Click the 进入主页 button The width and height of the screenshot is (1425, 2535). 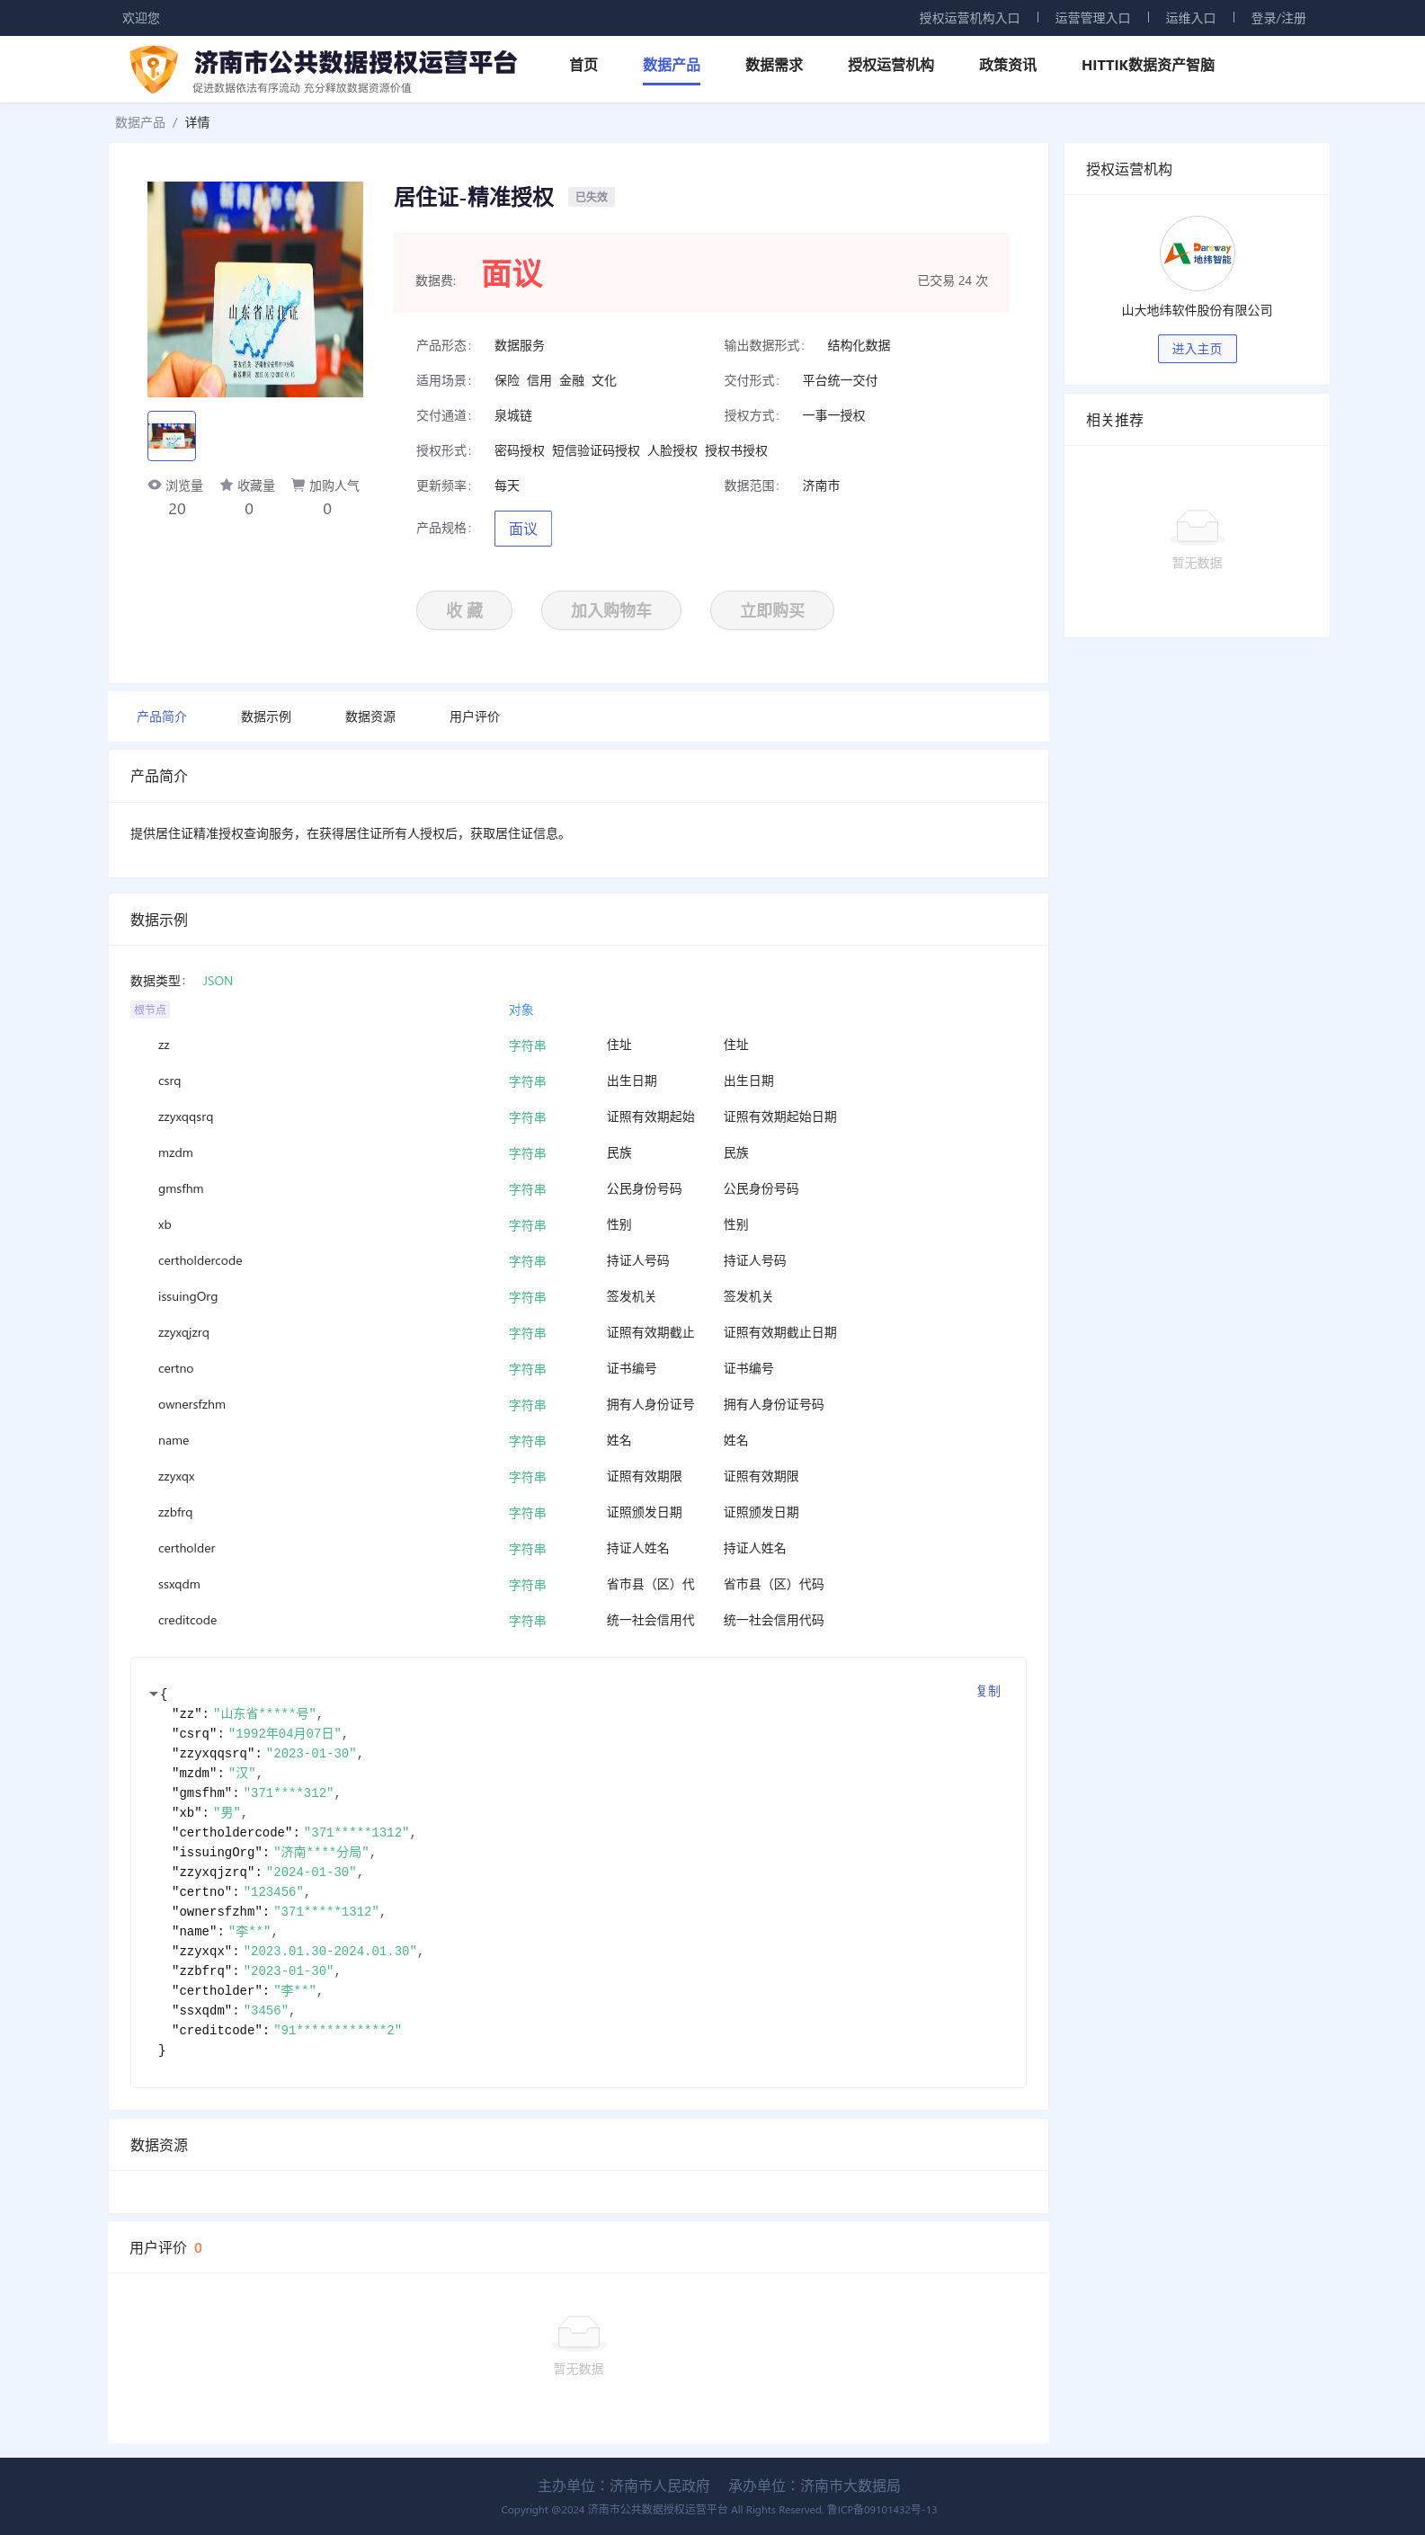tap(1197, 350)
